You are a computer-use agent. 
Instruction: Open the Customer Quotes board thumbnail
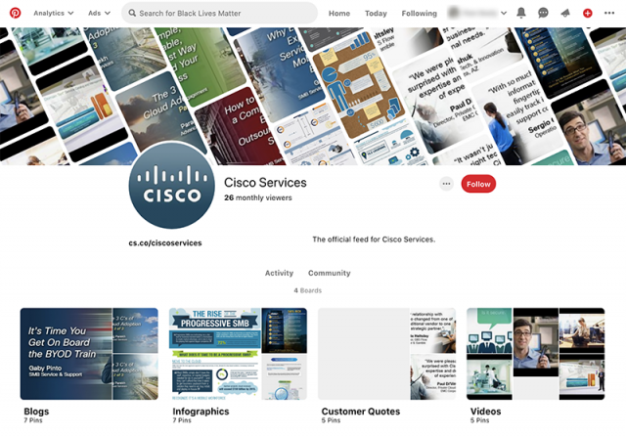click(x=386, y=354)
